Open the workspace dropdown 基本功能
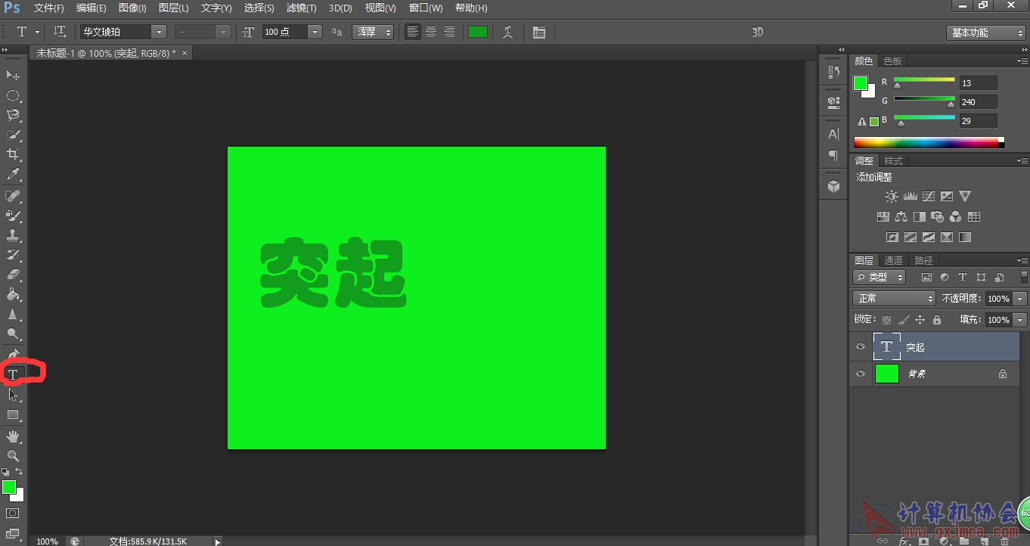 point(985,33)
